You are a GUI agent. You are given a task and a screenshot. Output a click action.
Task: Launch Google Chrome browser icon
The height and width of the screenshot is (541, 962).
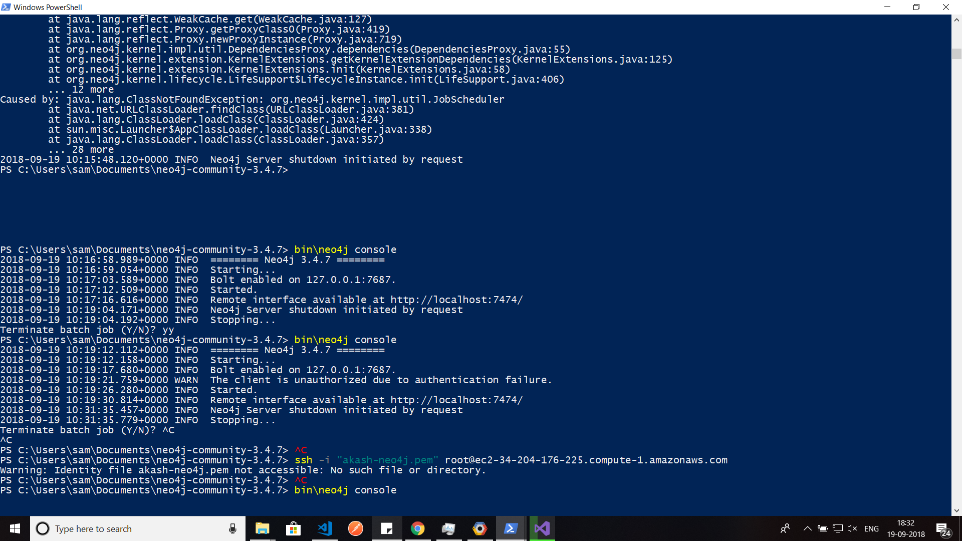417,528
